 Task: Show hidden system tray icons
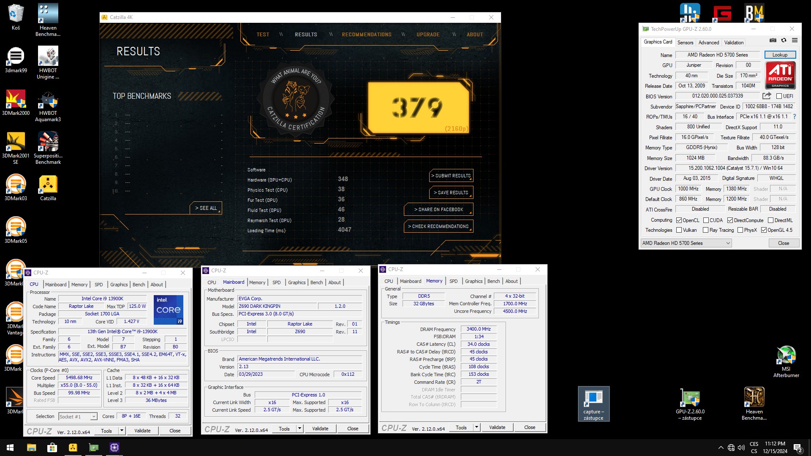tap(721, 448)
